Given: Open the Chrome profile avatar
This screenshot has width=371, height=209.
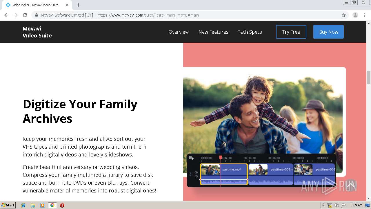Looking at the screenshot, I should [x=355, y=15].
